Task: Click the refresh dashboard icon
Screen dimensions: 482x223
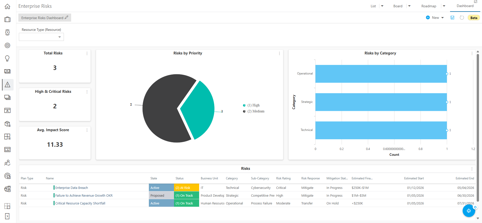Action: pyautogui.click(x=462, y=18)
